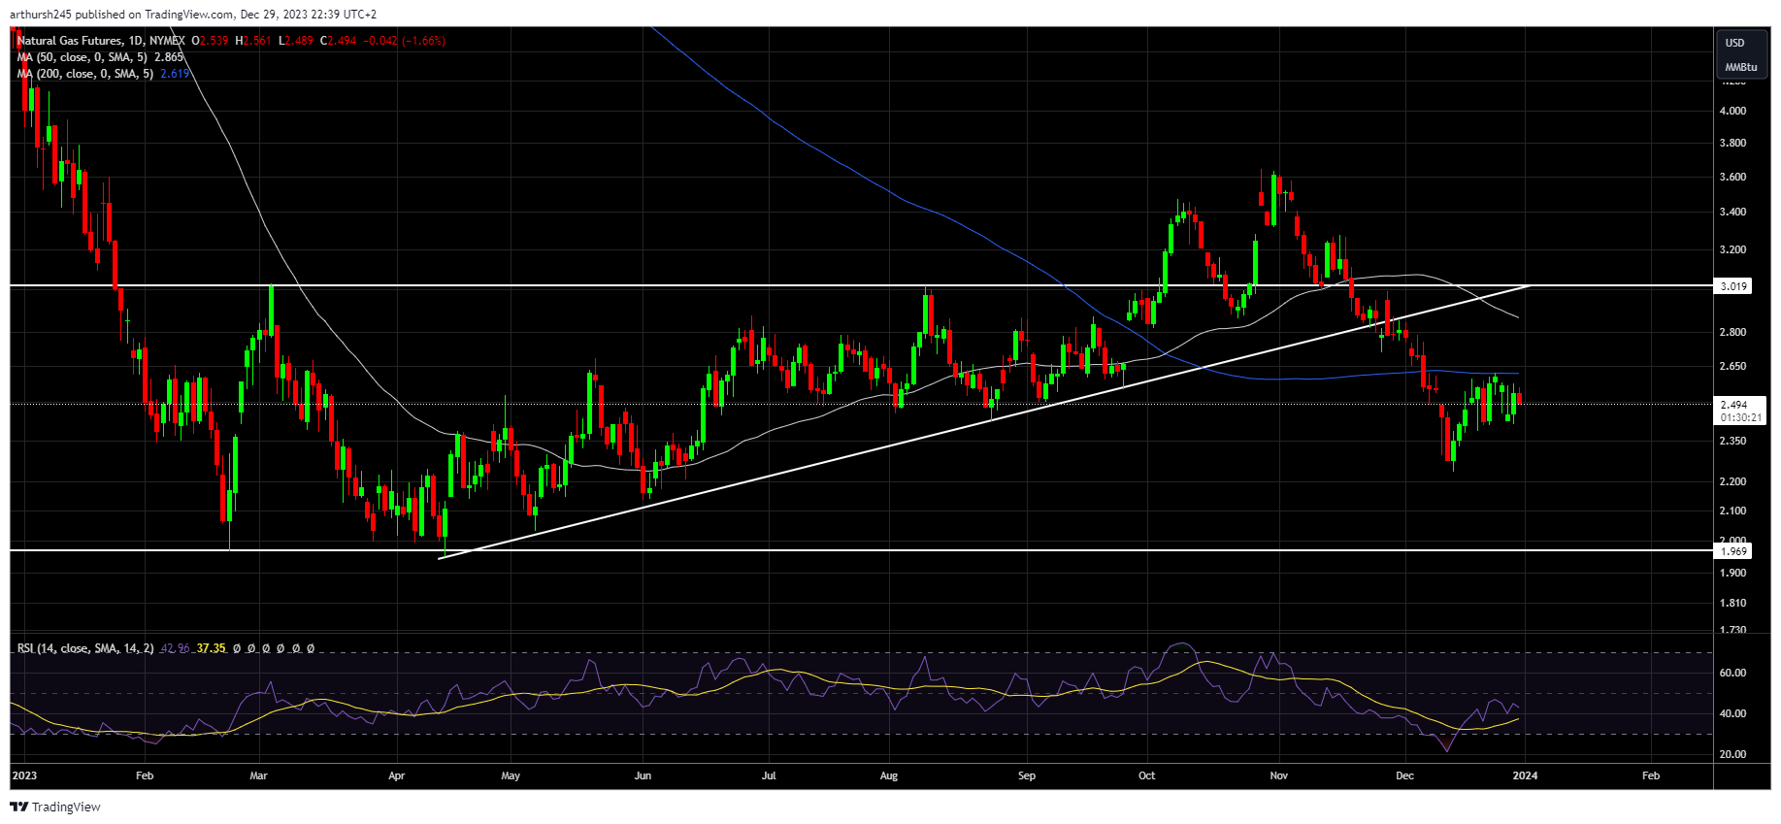This screenshot has width=1781, height=824.
Task: Click the 4.000 price axis label
Action: (1732, 111)
